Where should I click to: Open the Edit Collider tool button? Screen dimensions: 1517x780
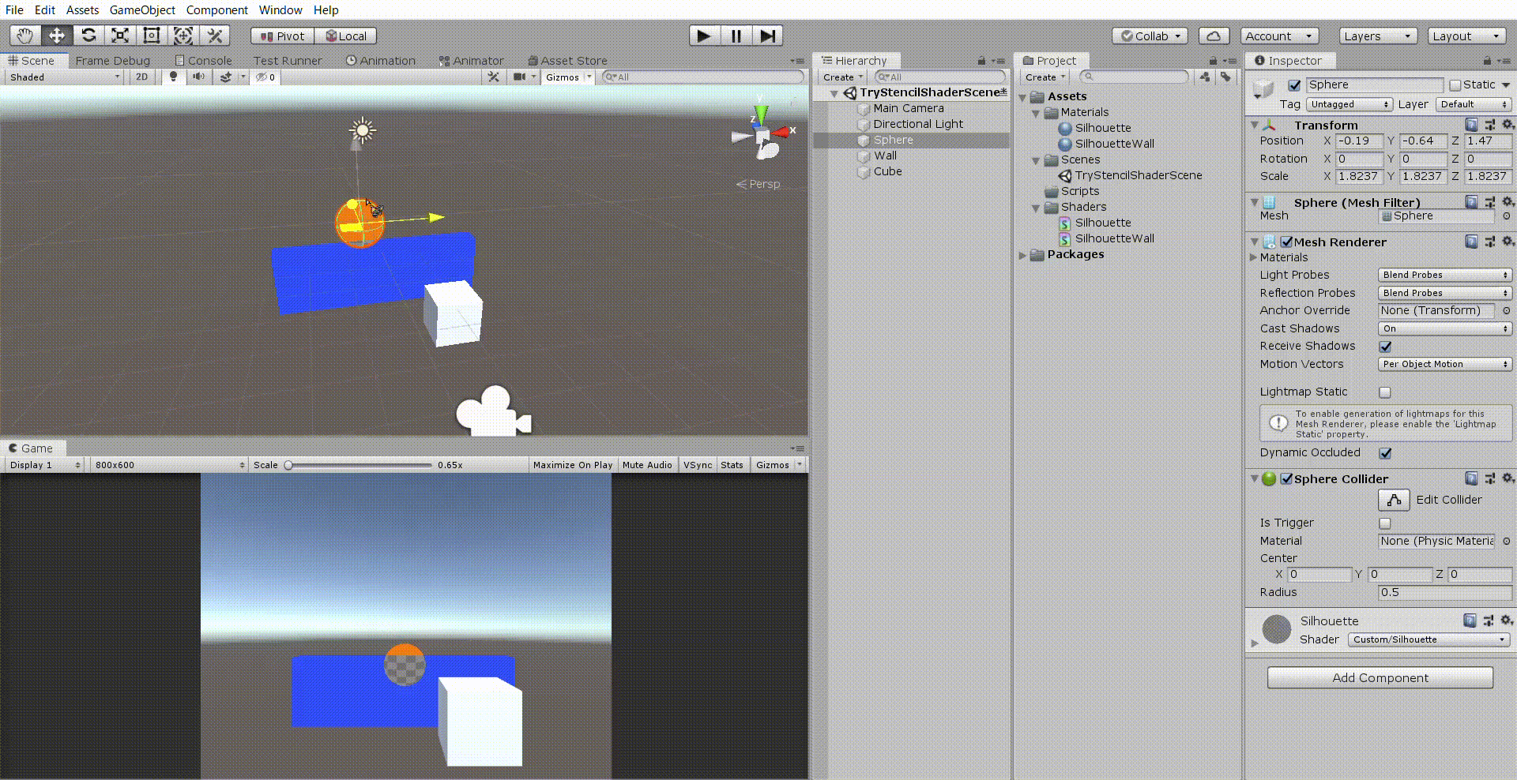tap(1394, 500)
